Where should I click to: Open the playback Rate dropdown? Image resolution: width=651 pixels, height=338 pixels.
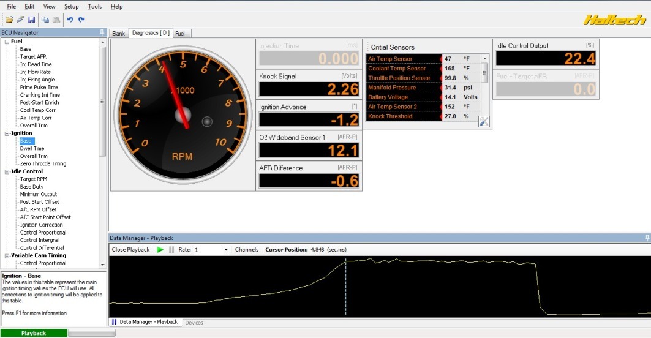225,250
